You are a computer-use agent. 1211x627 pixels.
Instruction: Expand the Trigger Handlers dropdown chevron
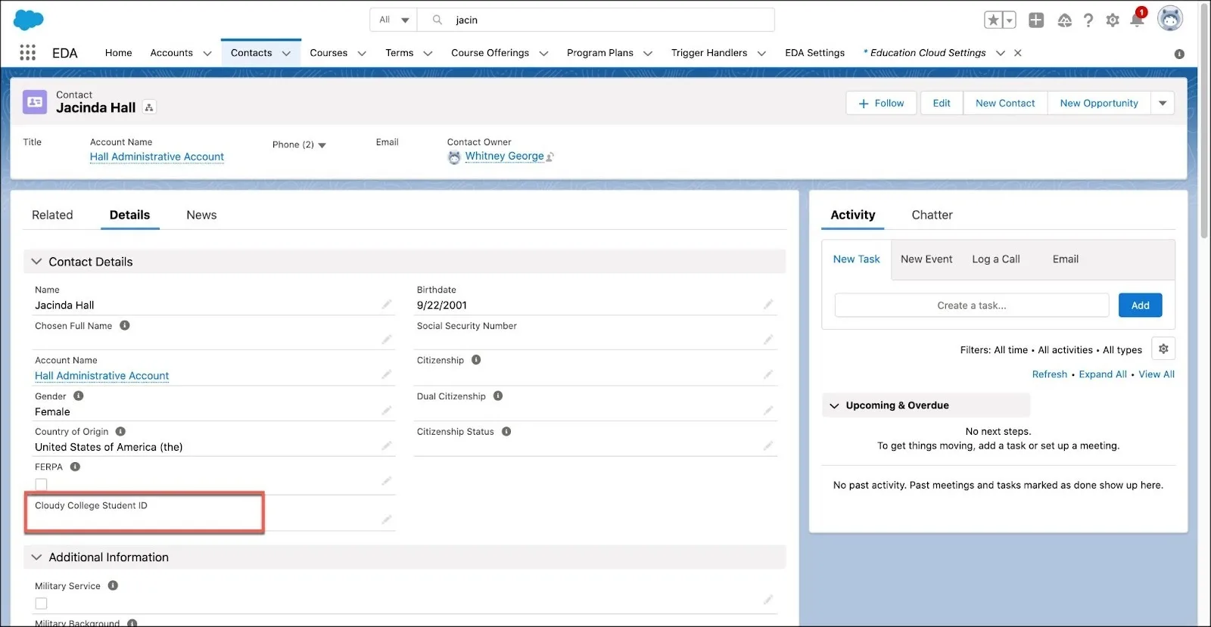(x=761, y=54)
